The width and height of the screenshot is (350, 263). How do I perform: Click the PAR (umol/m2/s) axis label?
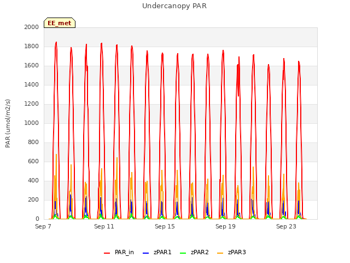[8, 123]
